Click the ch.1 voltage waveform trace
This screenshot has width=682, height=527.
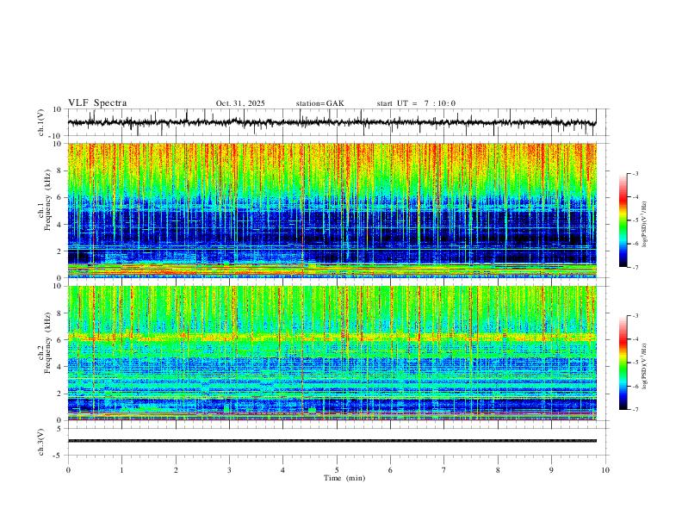332,122
